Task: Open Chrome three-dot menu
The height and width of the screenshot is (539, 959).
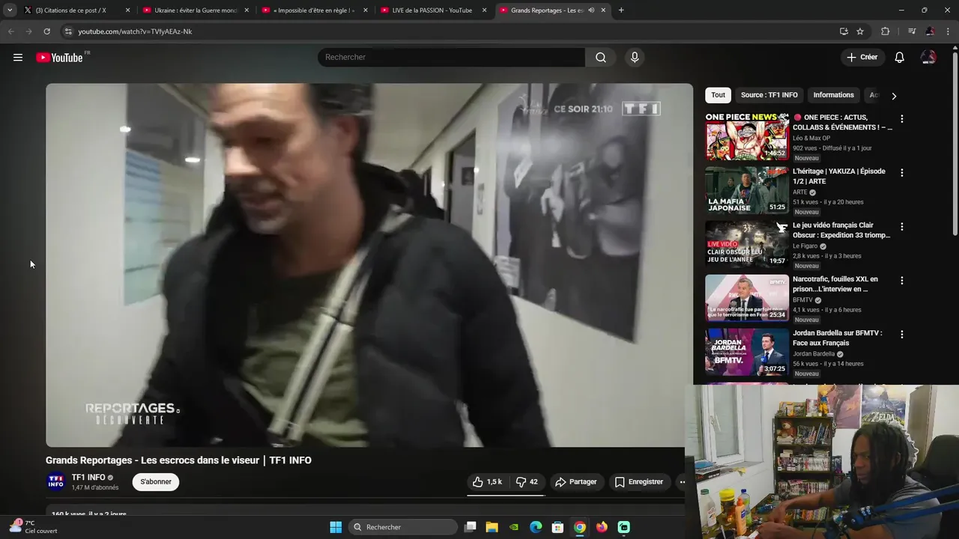Action: 949,31
